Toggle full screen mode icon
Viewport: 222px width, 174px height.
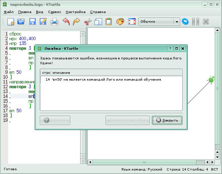coord(132,22)
